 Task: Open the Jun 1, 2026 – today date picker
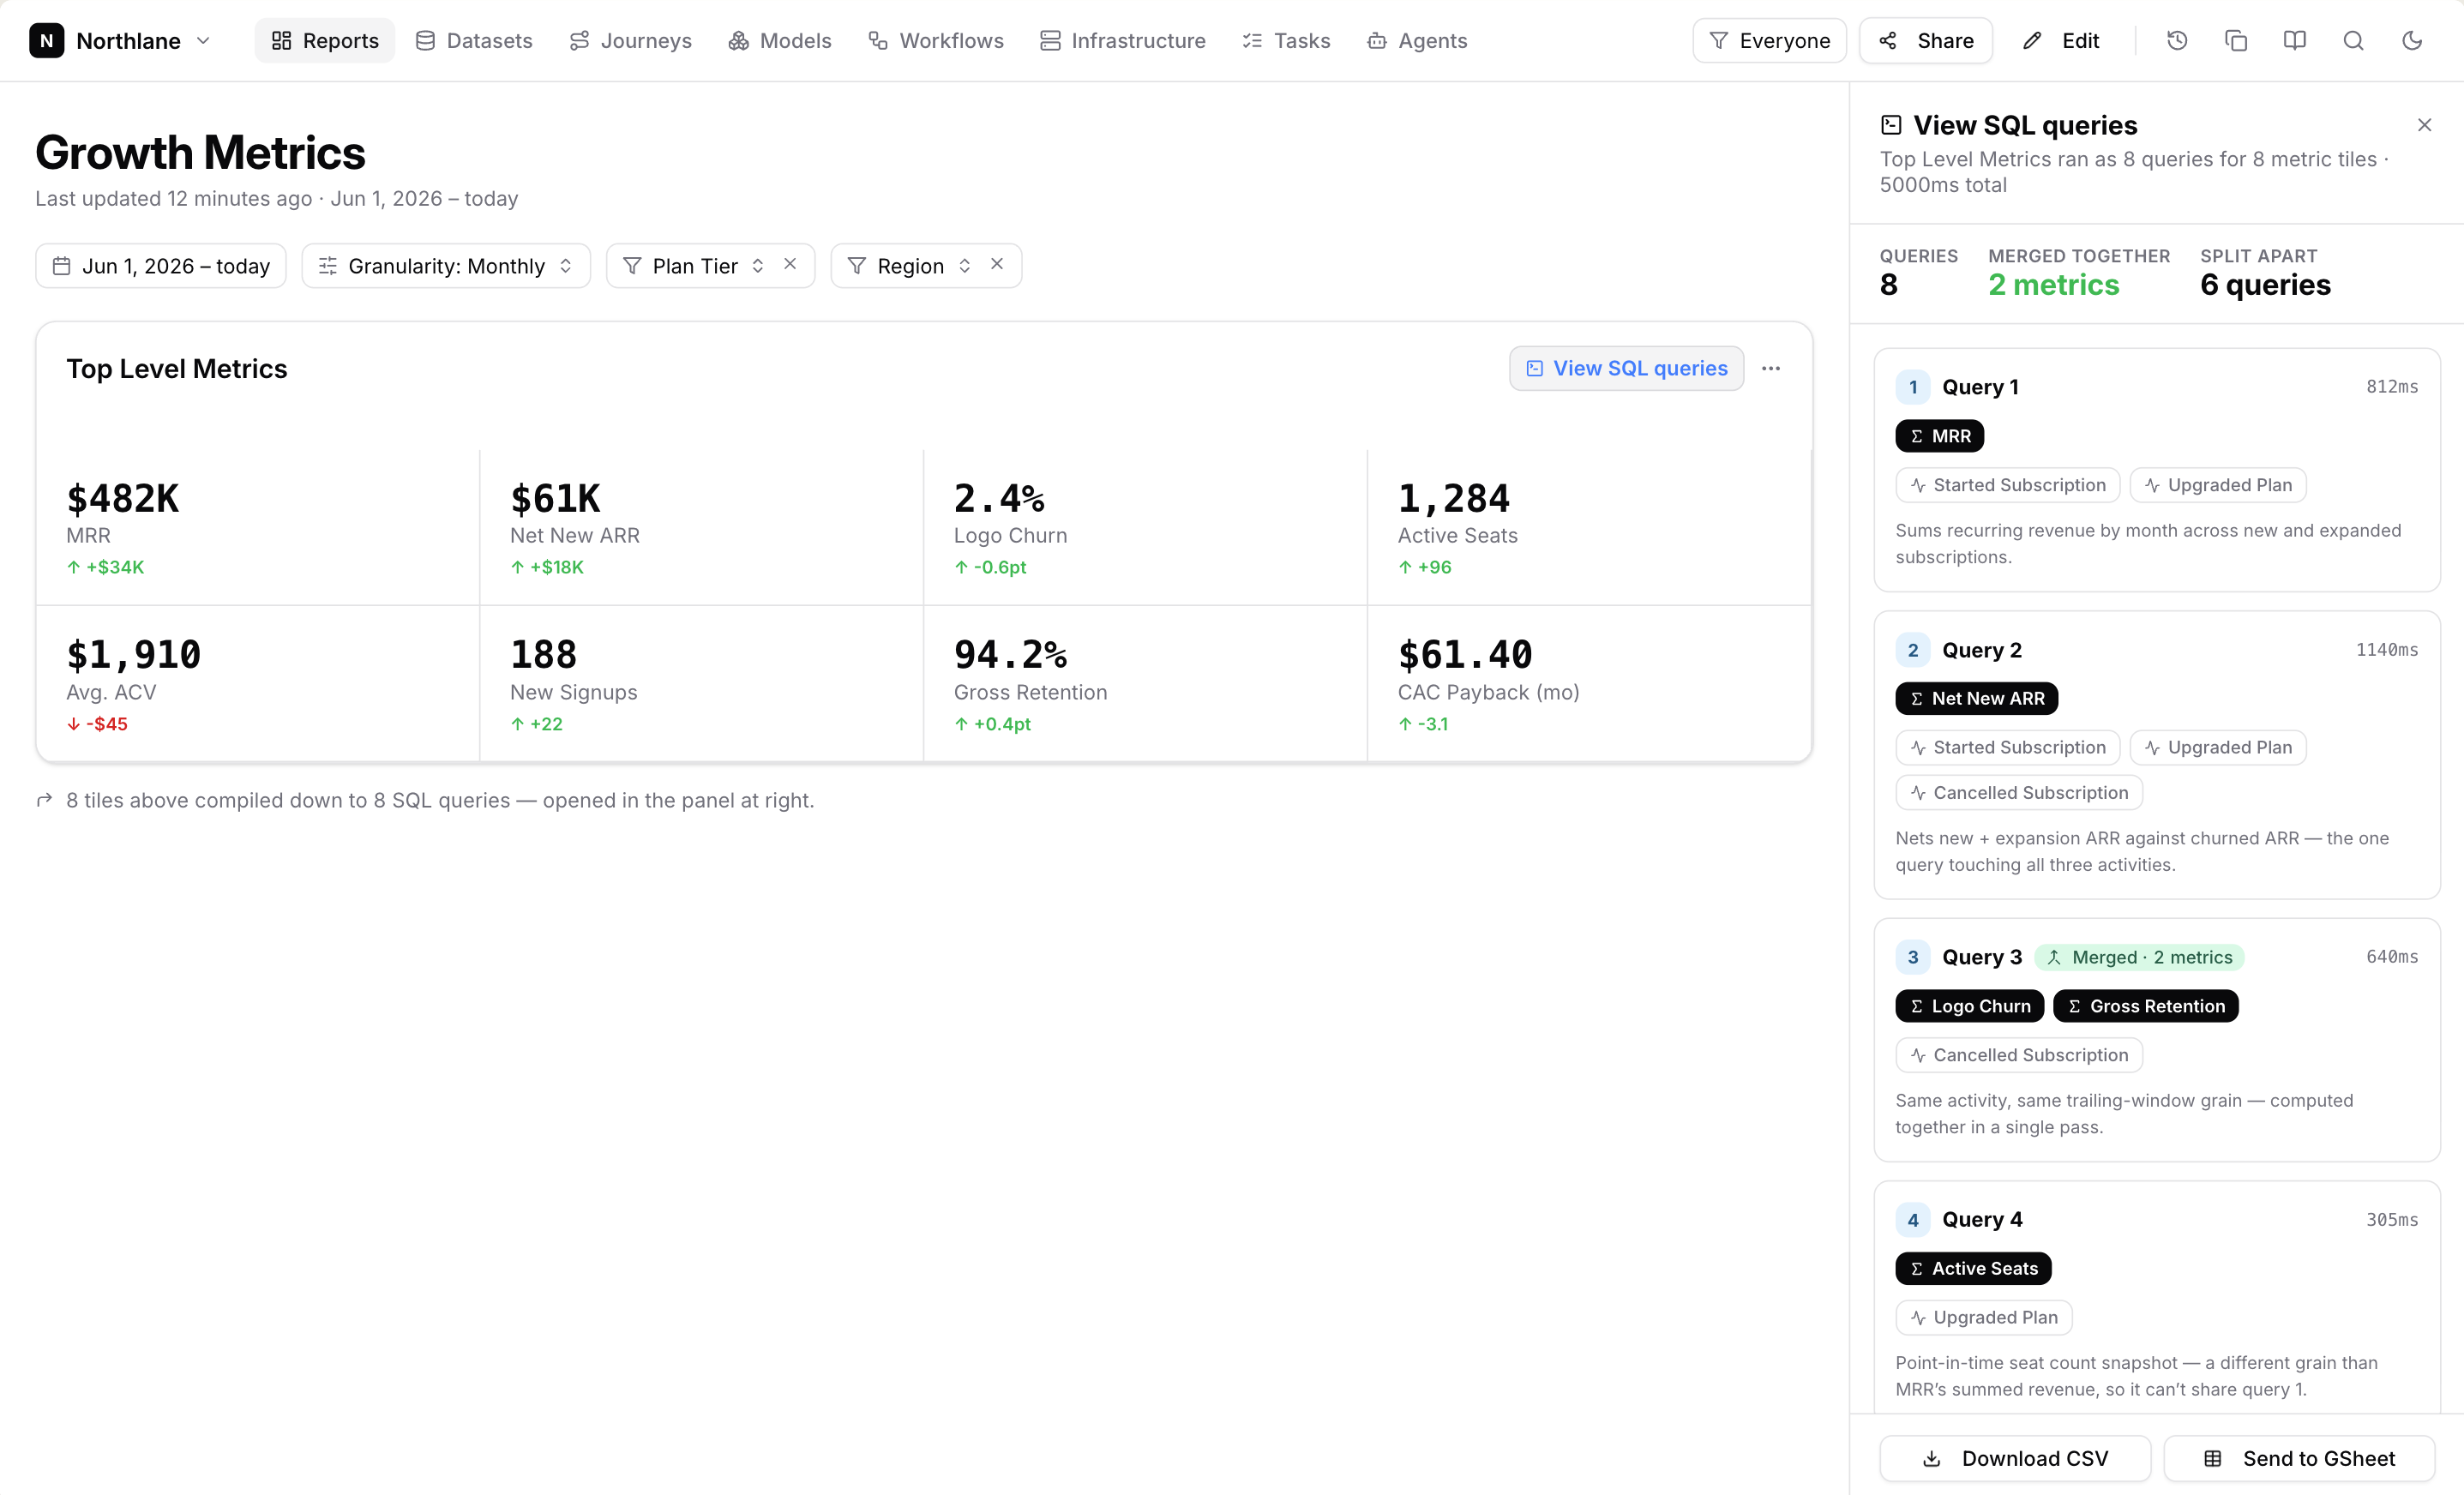point(161,266)
